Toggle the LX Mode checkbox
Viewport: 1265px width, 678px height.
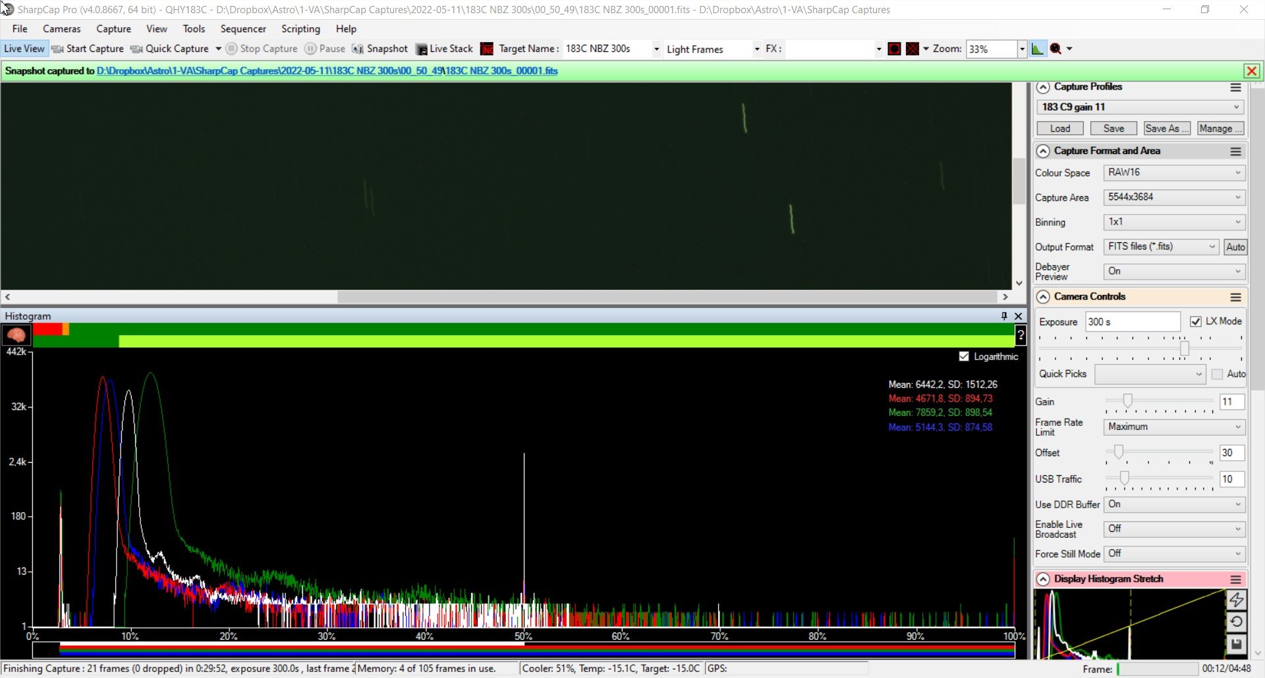[x=1196, y=321]
